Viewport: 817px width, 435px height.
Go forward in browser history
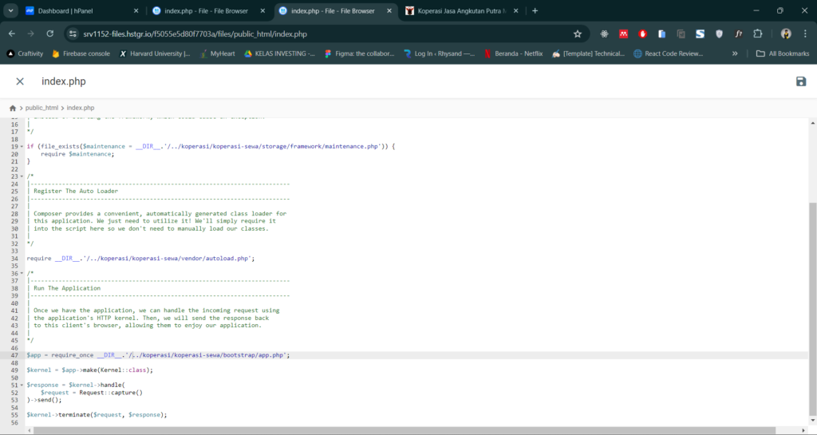tap(31, 34)
